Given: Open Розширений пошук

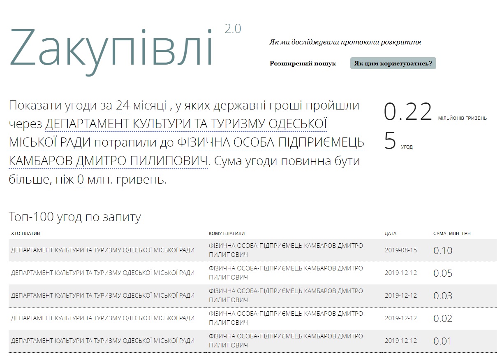Looking at the screenshot, I should tap(303, 63).
